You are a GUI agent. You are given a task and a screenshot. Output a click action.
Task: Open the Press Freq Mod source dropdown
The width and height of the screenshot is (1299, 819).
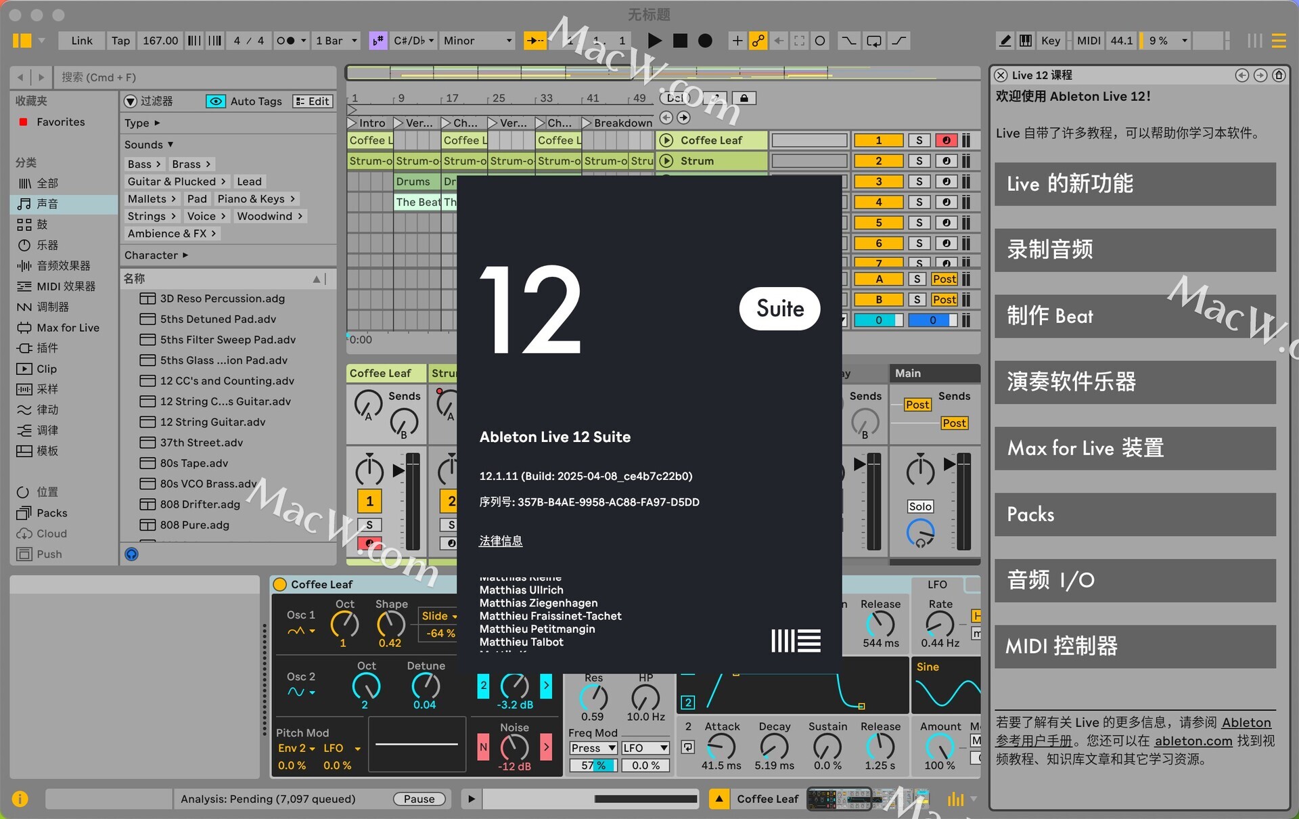coord(593,748)
